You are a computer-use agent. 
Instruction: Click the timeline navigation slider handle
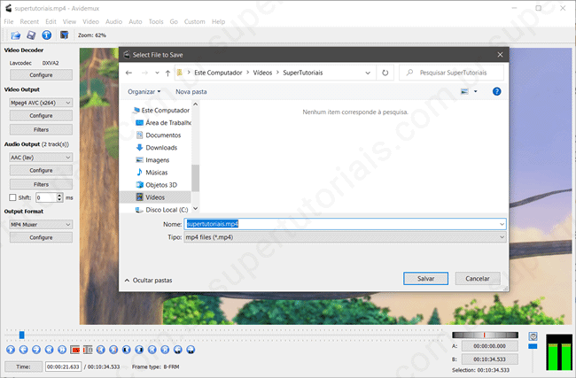point(21,335)
